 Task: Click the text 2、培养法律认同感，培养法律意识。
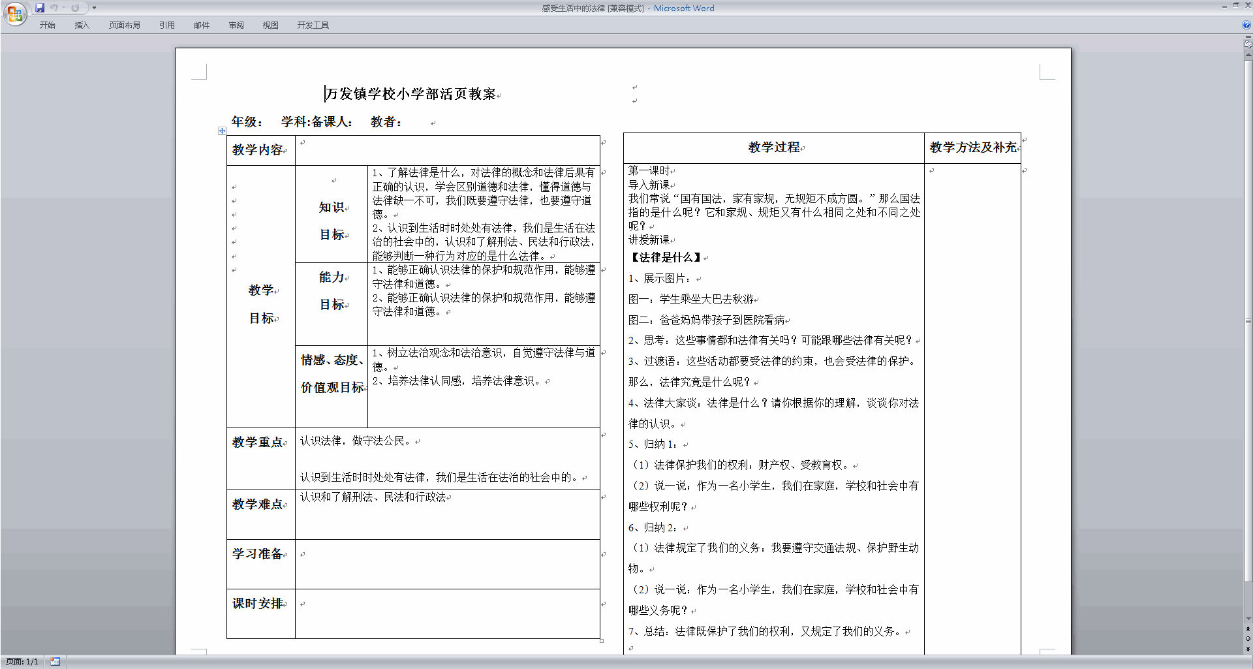pos(458,381)
